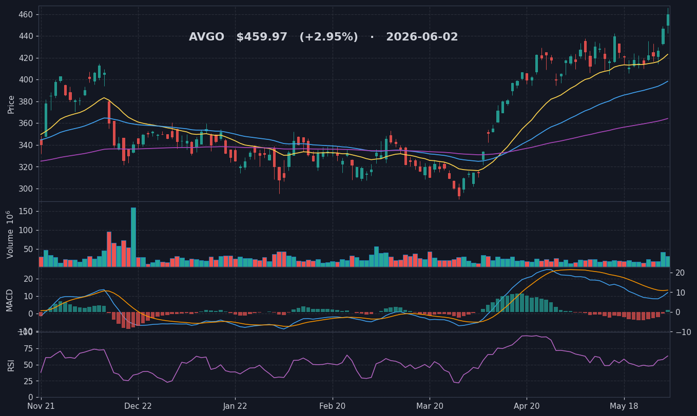The width and height of the screenshot is (697, 416).
Task: Click the 380 price tick label
Action: point(25,101)
